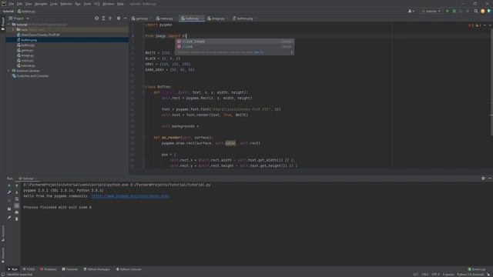This screenshot has height=277, width=493.
Task: Click the print icon in Run console
Action: (17, 212)
